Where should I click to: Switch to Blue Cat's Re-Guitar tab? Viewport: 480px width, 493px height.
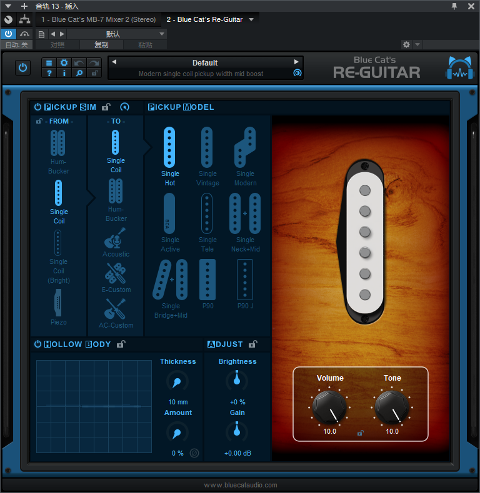tap(204, 19)
